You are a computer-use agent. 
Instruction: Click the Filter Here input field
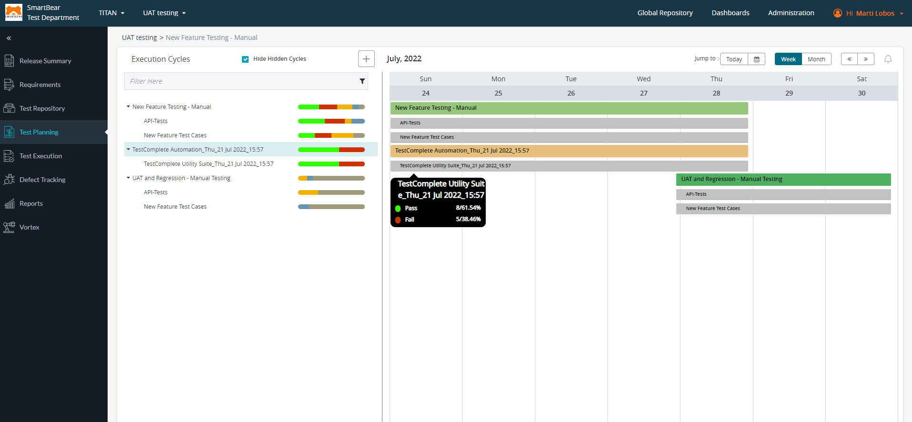(x=246, y=81)
